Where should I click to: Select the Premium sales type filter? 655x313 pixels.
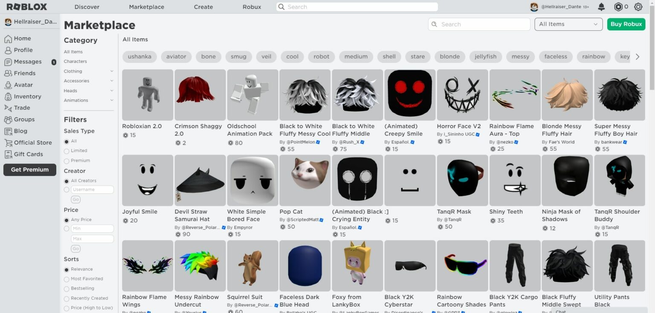pos(67,161)
